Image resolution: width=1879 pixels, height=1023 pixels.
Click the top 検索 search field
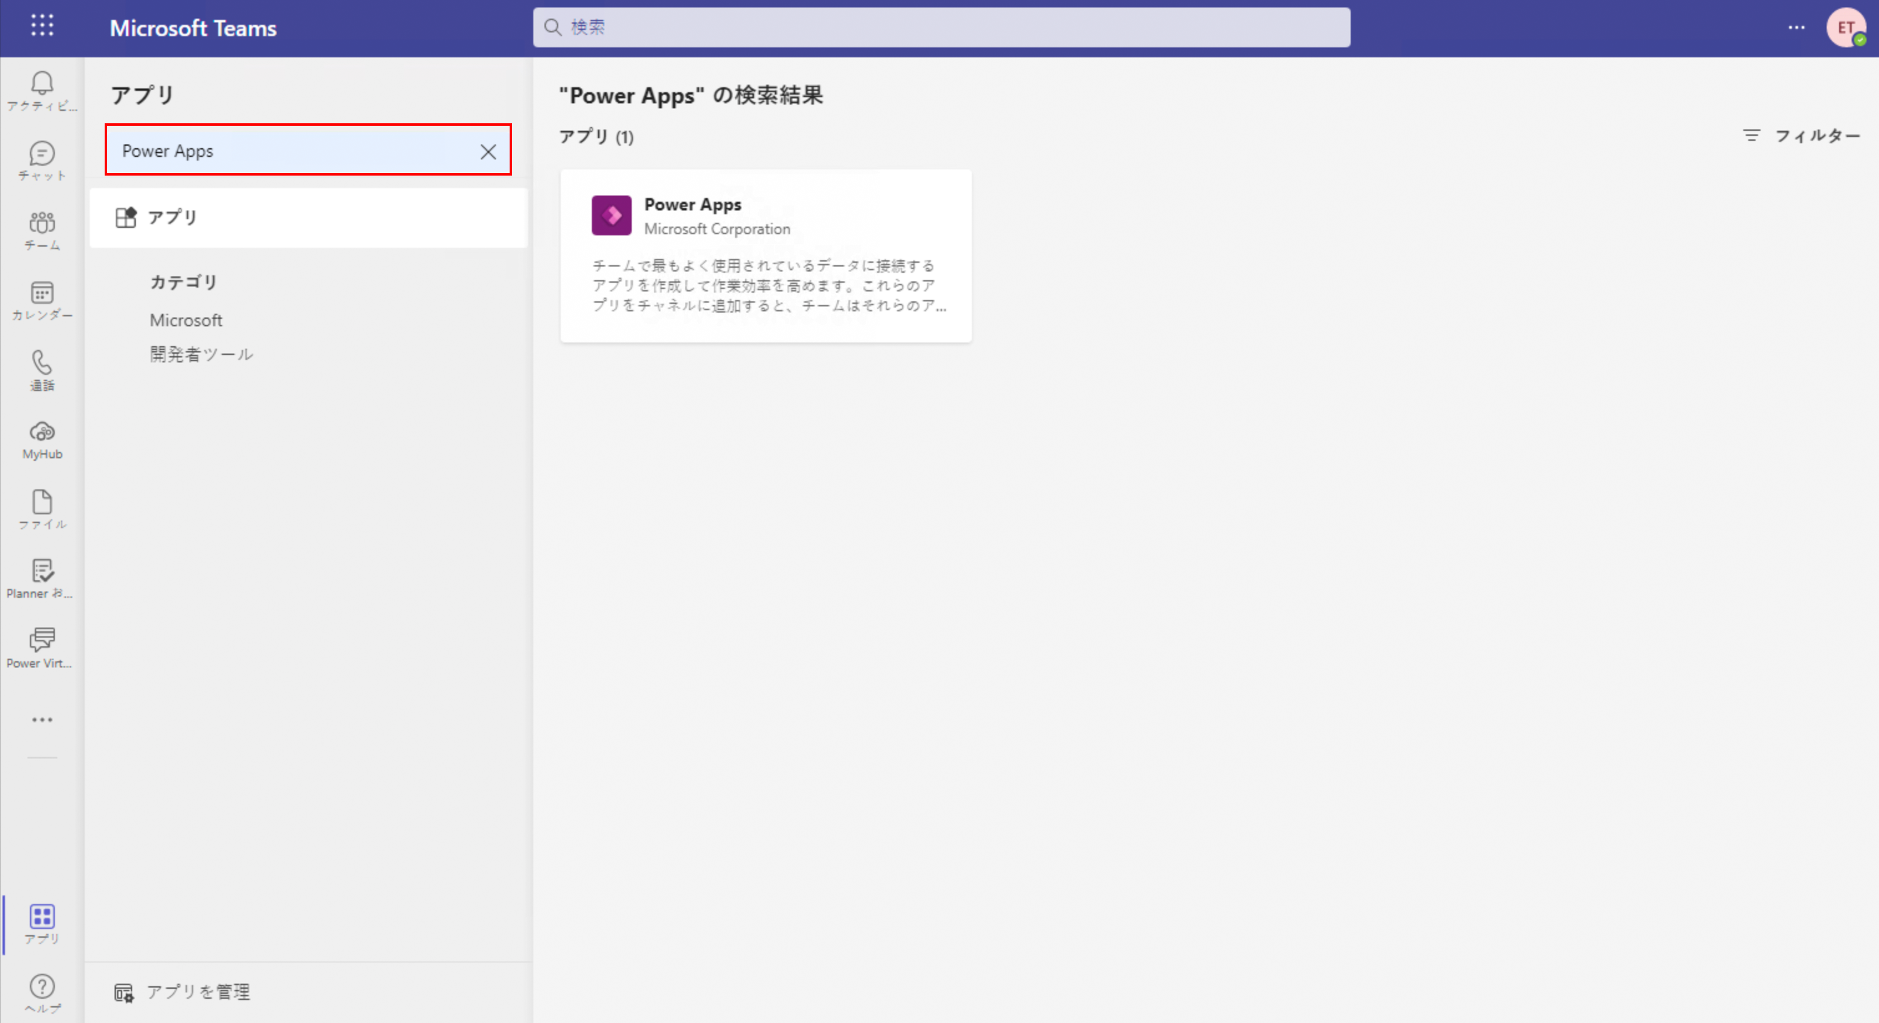941,28
